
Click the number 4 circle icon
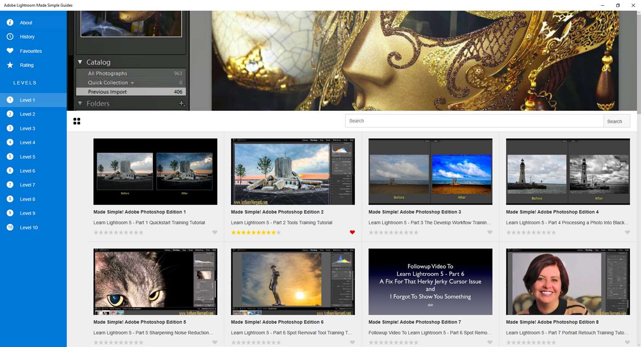[x=10, y=142]
